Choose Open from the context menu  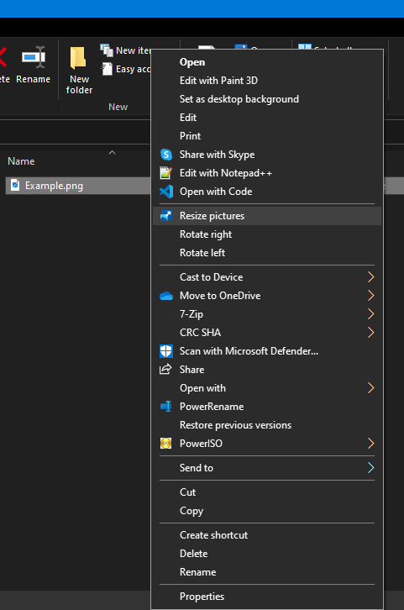point(267,62)
